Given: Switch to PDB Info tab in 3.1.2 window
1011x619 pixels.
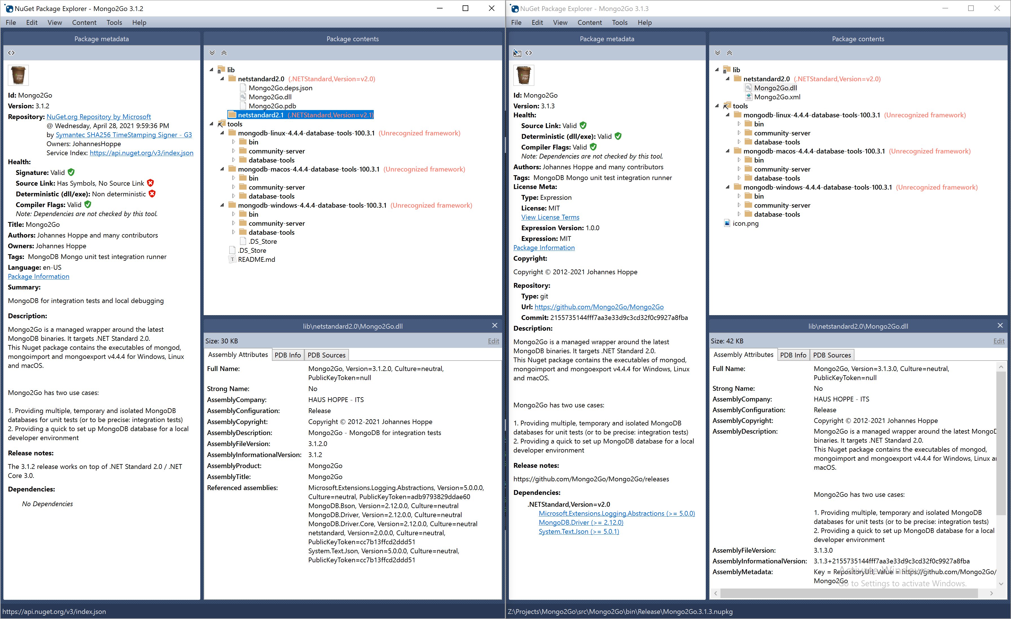Looking at the screenshot, I should click(x=288, y=355).
